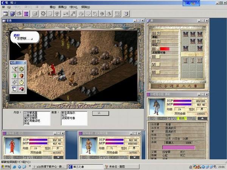Click the top-left M cell in formation grid
Viewport: 227px width, 170px height.
185,34
